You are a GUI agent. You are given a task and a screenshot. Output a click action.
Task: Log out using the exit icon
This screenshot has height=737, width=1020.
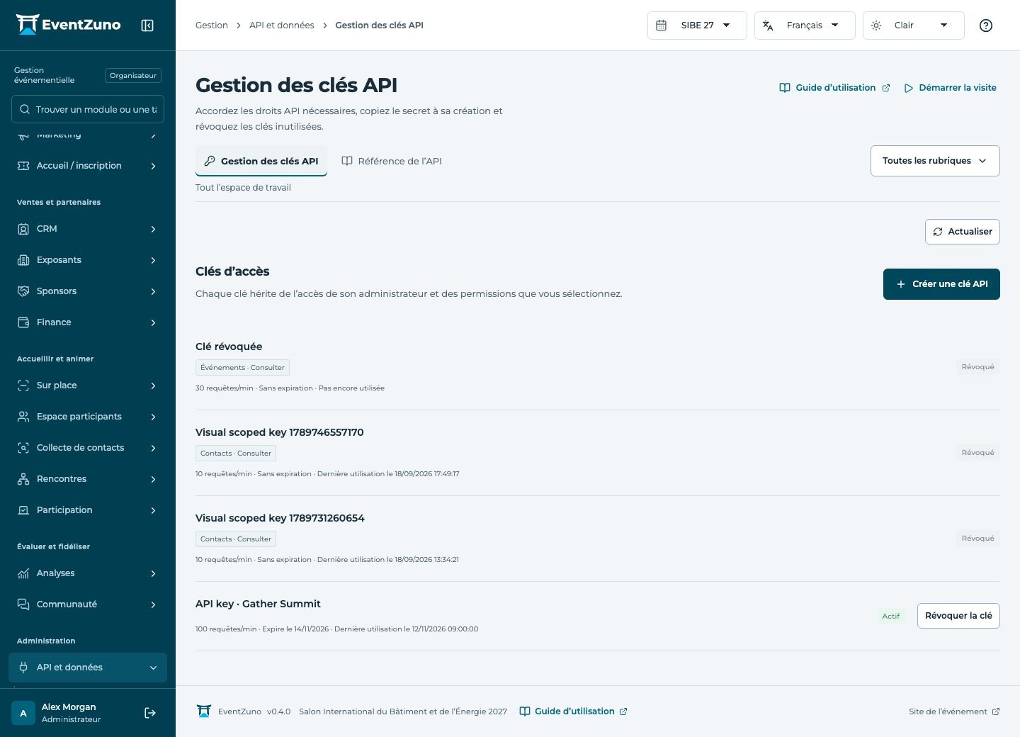150,713
